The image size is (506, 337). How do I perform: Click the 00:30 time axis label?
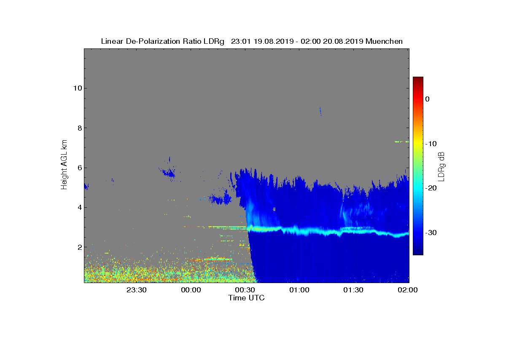click(245, 290)
